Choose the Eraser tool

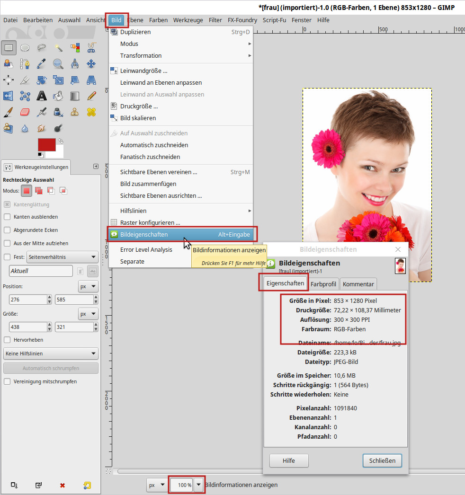tap(25, 112)
